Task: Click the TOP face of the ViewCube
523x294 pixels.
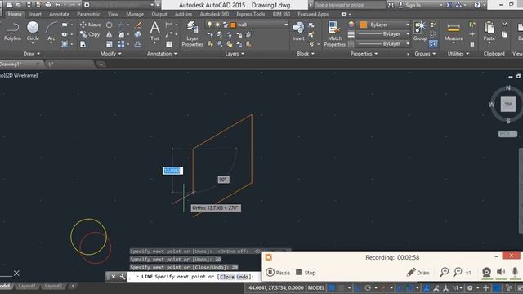Action: click(x=508, y=104)
